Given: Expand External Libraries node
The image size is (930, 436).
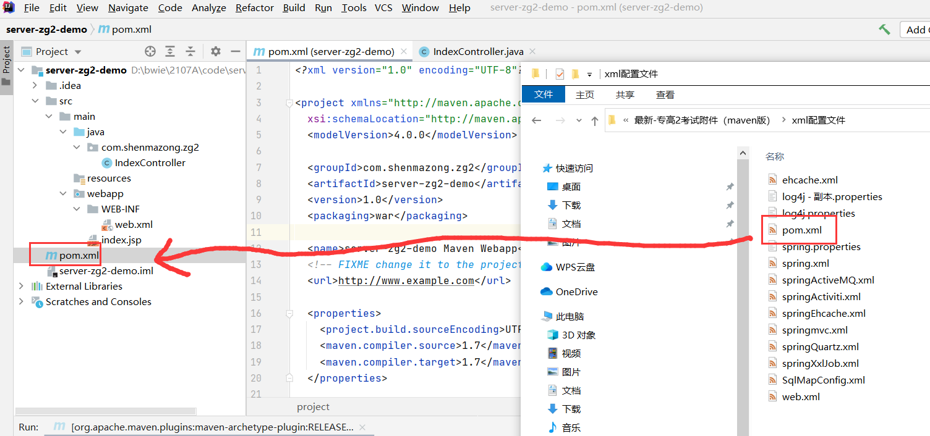Looking at the screenshot, I should tap(22, 287).
